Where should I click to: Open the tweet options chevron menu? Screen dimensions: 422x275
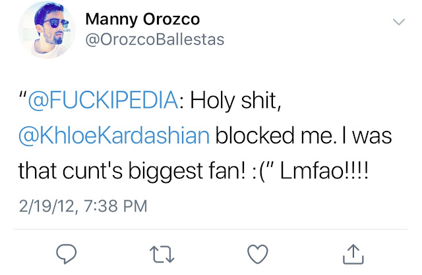[398, 22]
